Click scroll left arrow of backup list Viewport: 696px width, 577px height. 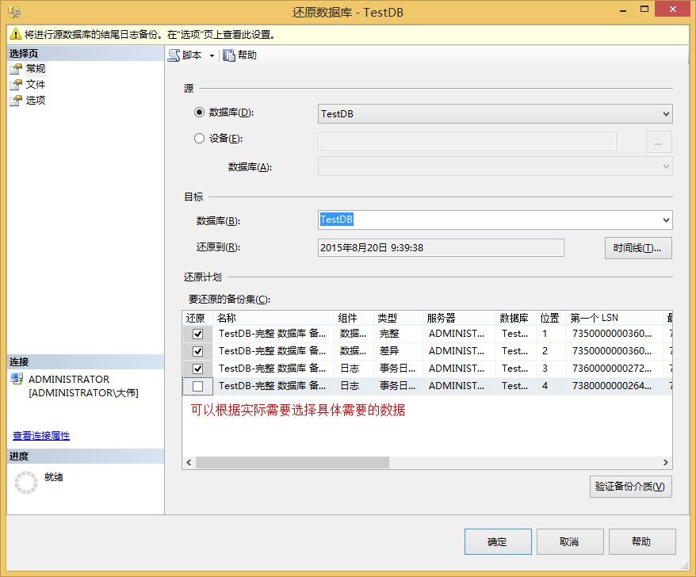click(189, 463)
